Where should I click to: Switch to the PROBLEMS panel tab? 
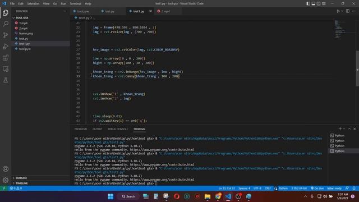(x=81, y=129)
